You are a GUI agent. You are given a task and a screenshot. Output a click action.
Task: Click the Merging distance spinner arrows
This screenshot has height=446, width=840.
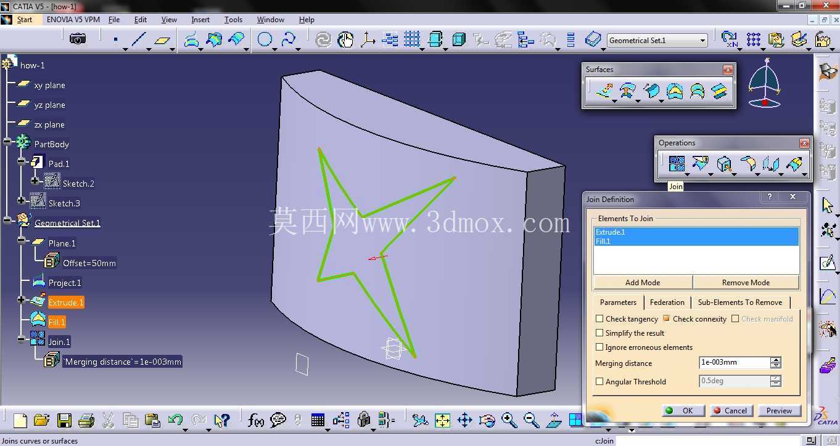776,362
